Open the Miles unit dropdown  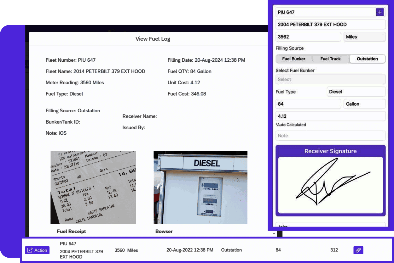click(364, 37)
